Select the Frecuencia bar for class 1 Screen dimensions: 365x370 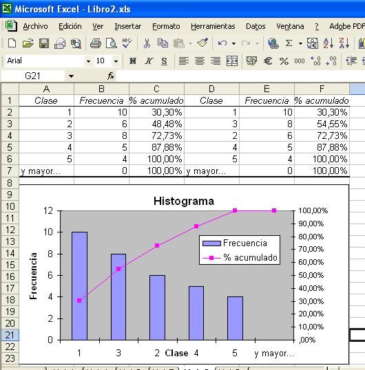coord(80,286)
